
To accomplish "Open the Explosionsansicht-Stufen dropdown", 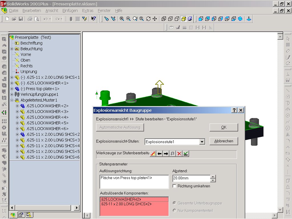I will click(202, 142).
